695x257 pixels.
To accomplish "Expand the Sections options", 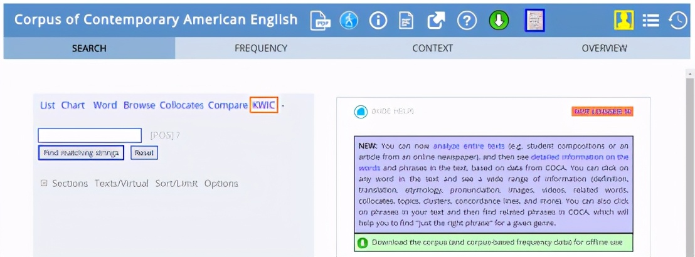I will coord(70,184).
